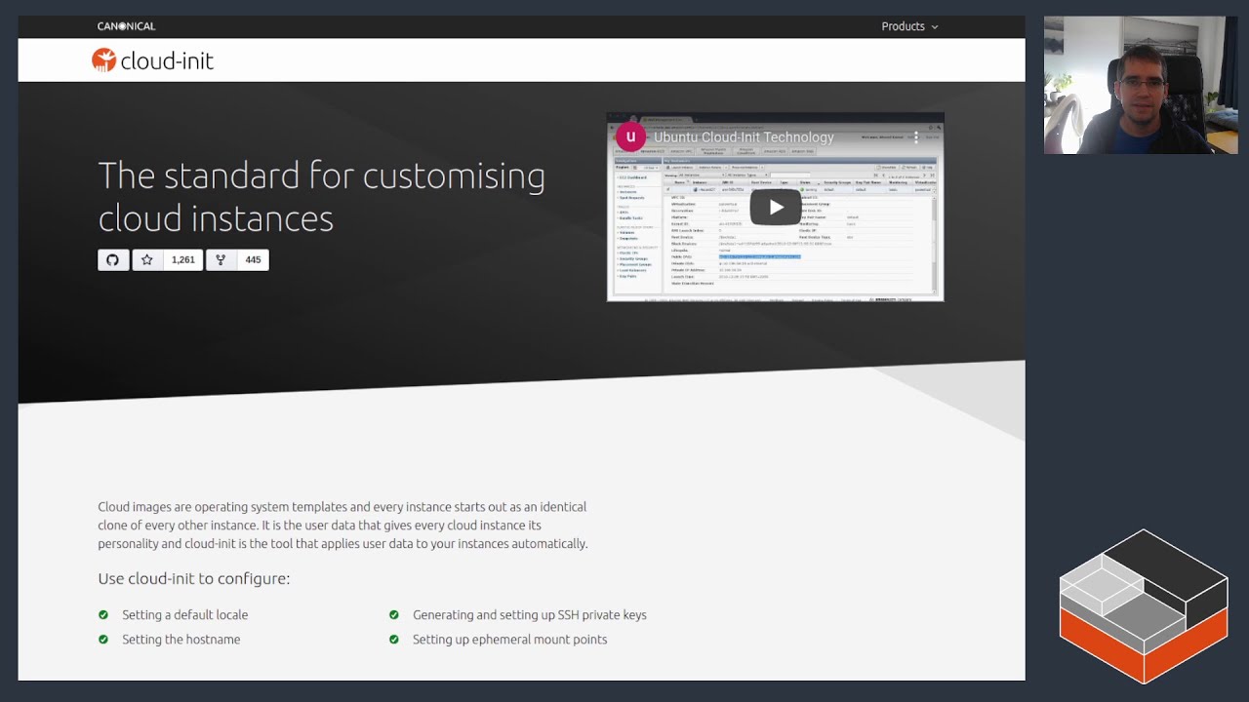
Task: Click the LXD container cube logo
Action: (1143, 605)
